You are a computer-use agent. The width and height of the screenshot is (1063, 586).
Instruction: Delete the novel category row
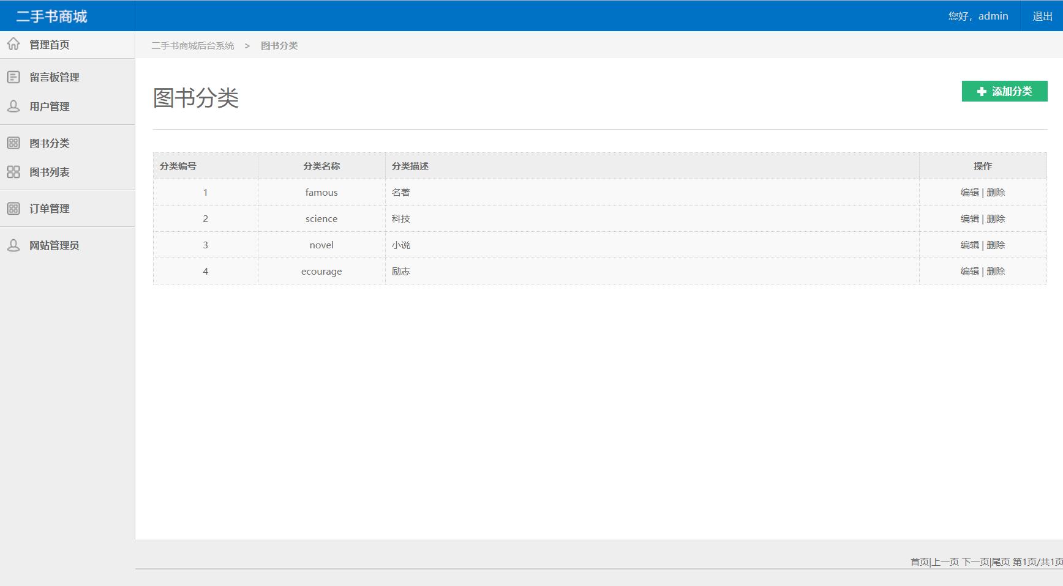pos(996,245)
